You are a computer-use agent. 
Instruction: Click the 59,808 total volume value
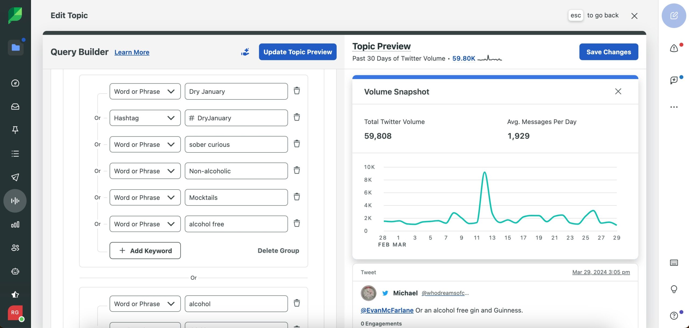tap(378, 136)
